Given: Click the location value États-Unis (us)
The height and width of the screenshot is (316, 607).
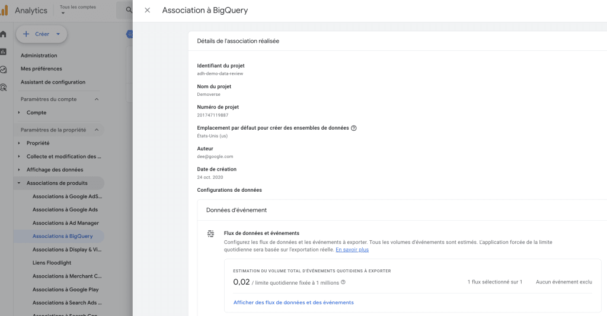Looking at the screenshot, I should [x=212, y=136].
